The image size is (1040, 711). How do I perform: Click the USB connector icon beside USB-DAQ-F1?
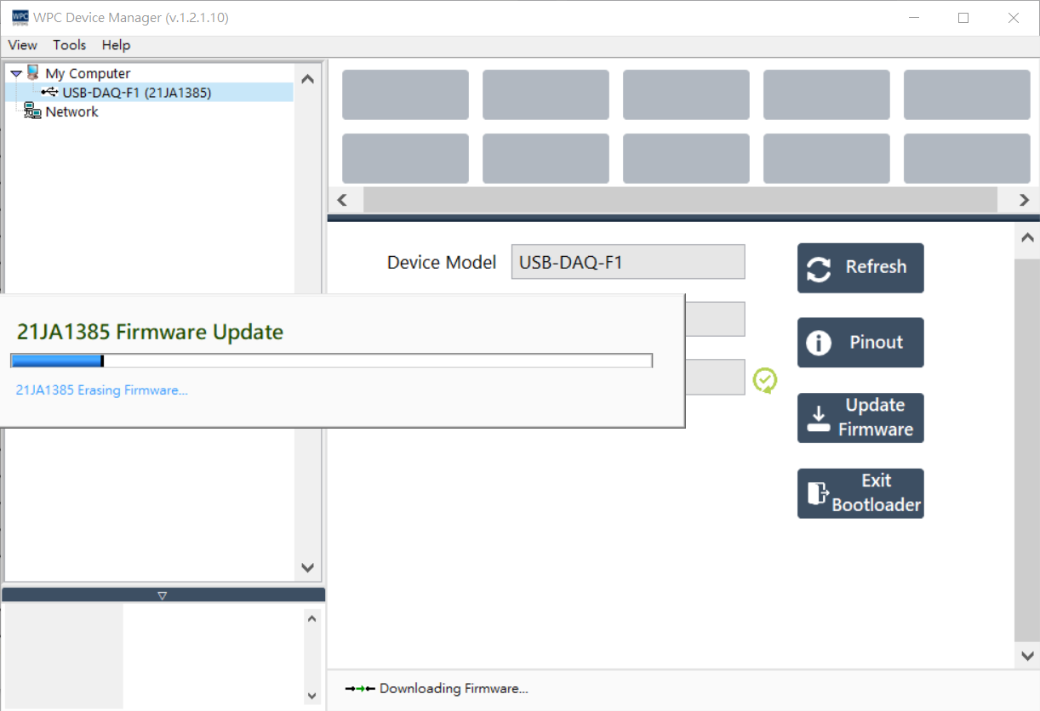point(49,92)
